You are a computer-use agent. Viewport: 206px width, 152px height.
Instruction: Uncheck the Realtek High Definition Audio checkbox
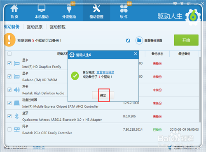(9, 90)
